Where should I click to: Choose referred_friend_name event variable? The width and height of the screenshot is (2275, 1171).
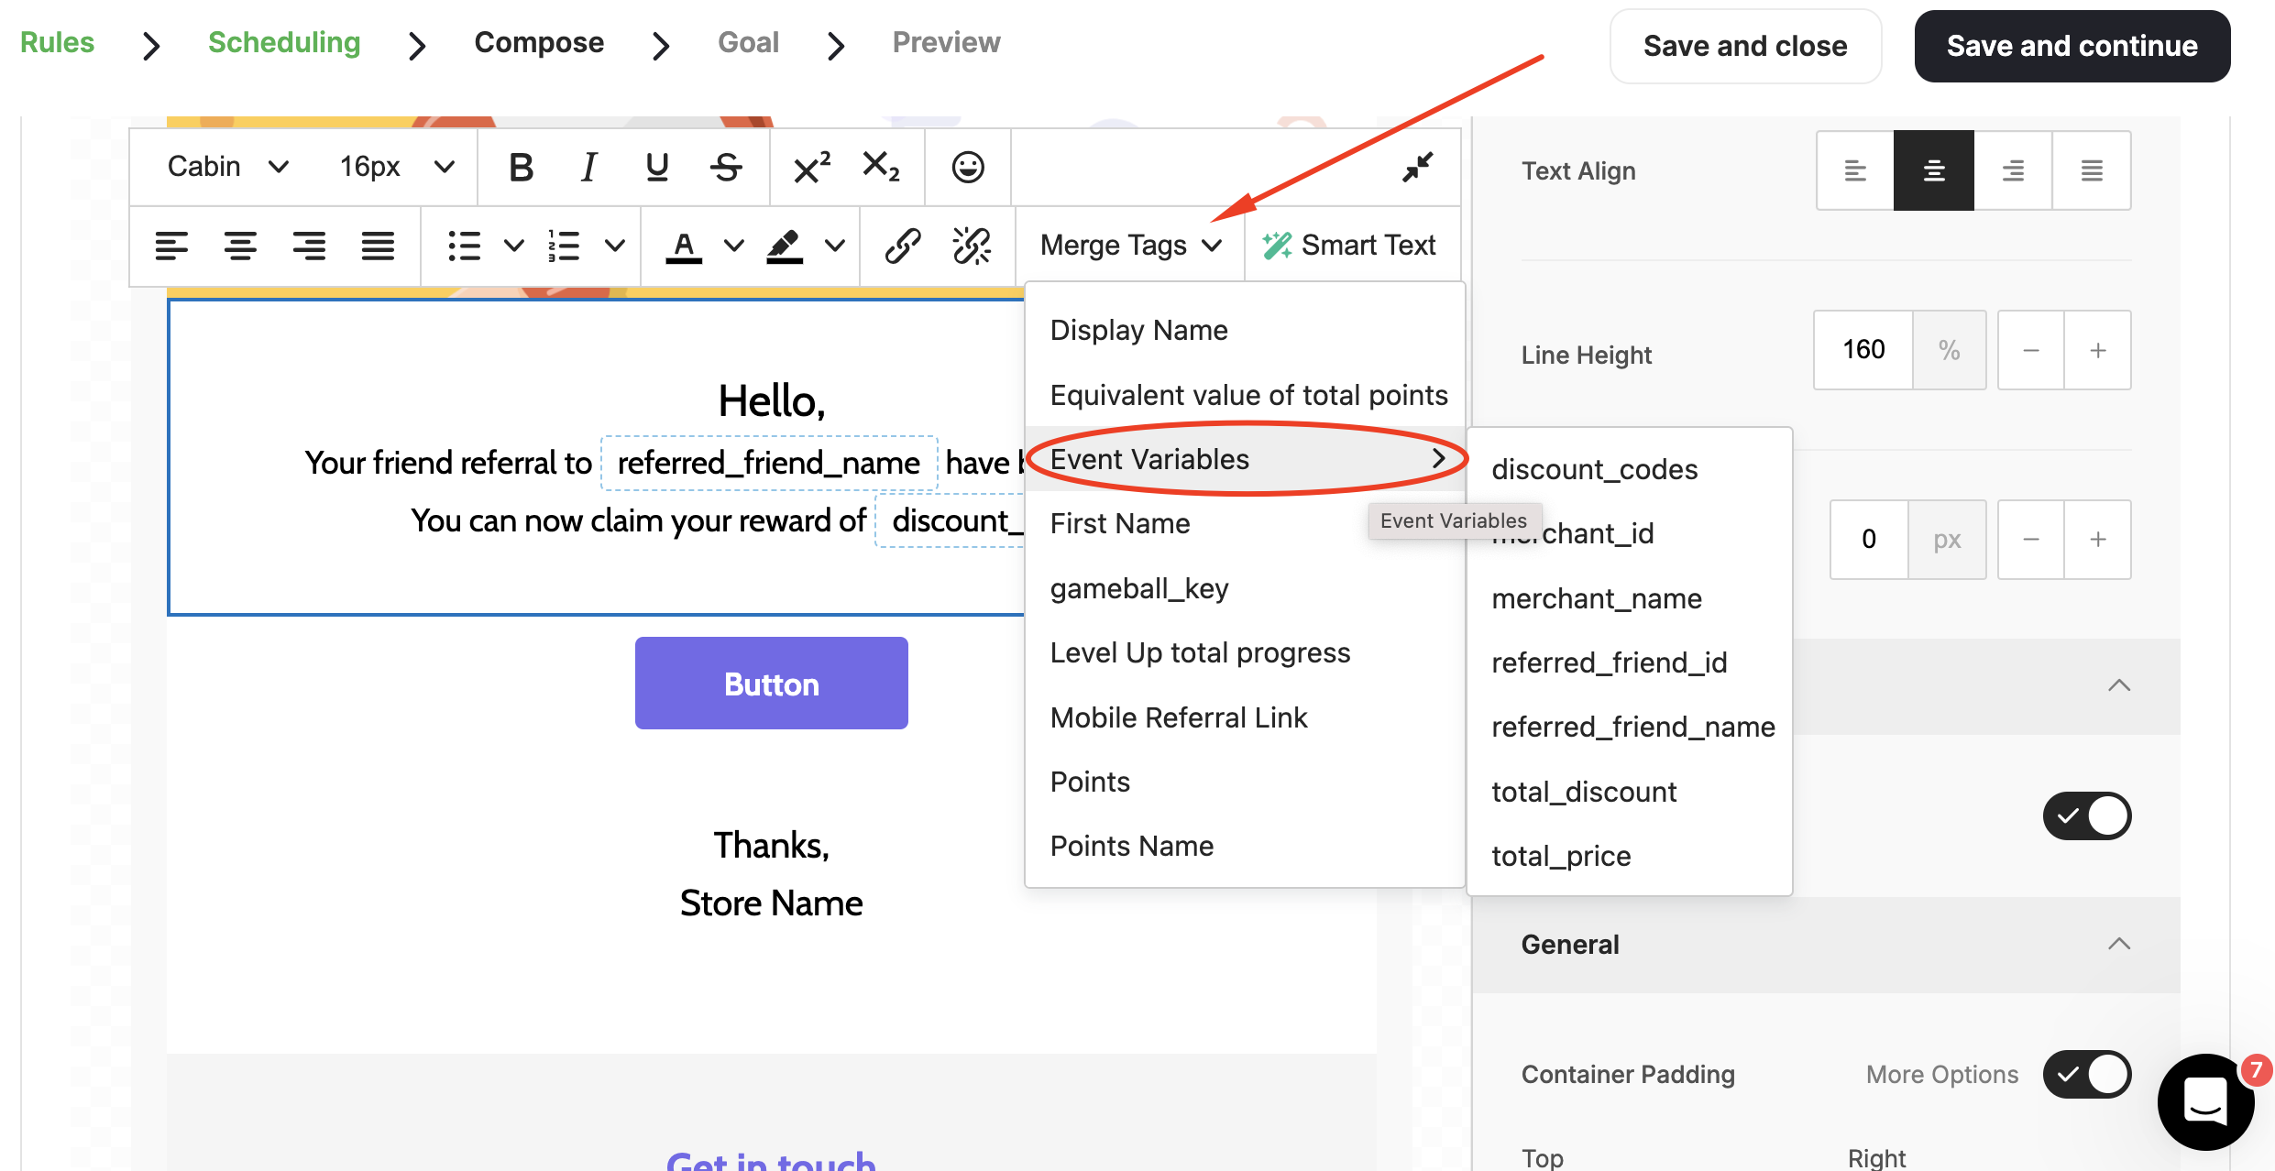pyautogui.click(x=1632, y=726)
